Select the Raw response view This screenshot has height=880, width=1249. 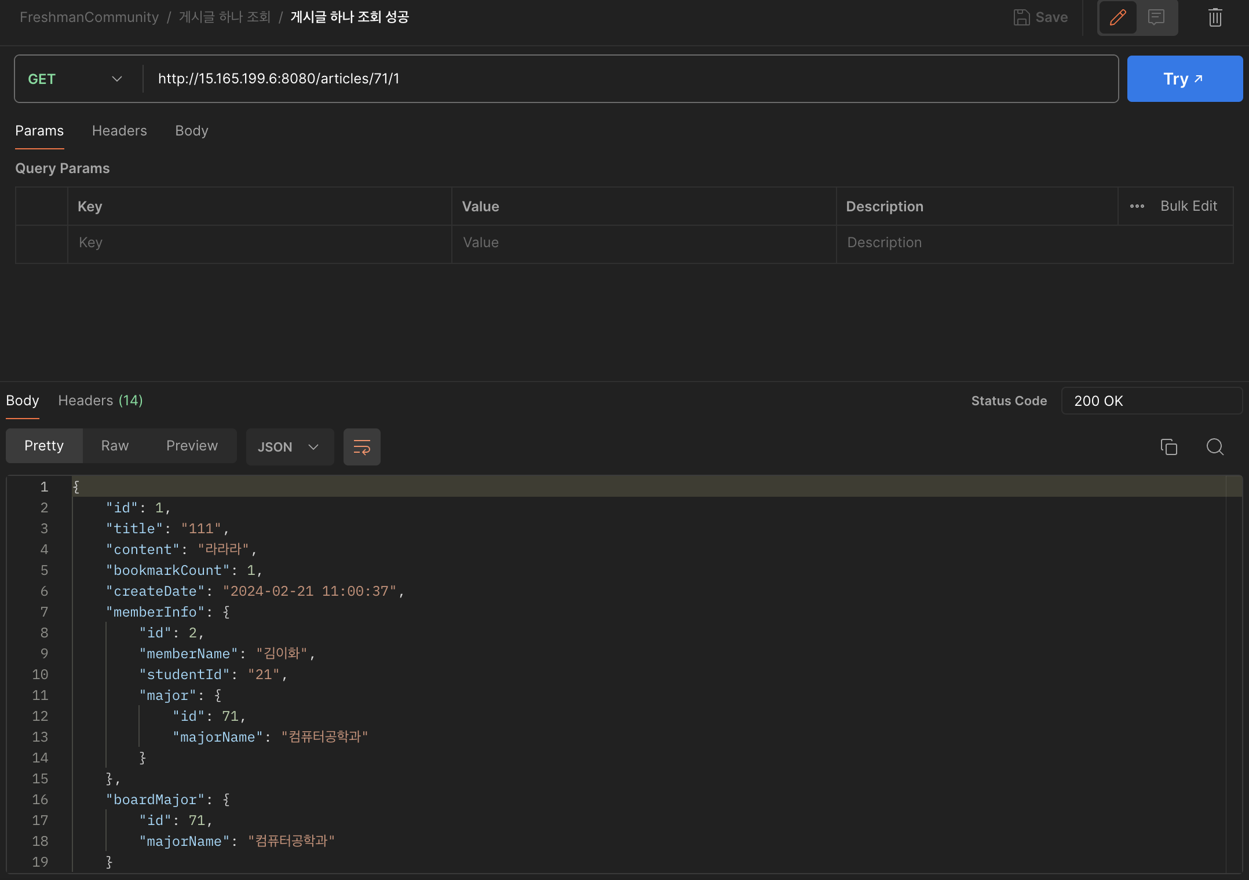pos(115,446)
